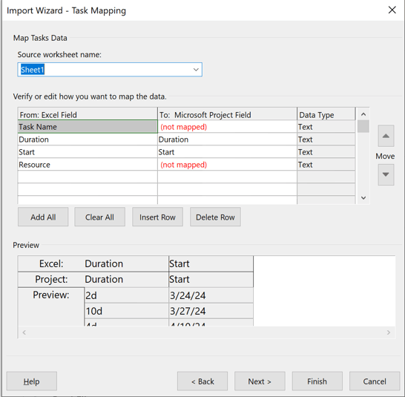Screen dimensions: 405x397
Task: Open the Source worksheet name dropdown
Action: (196, 70)
